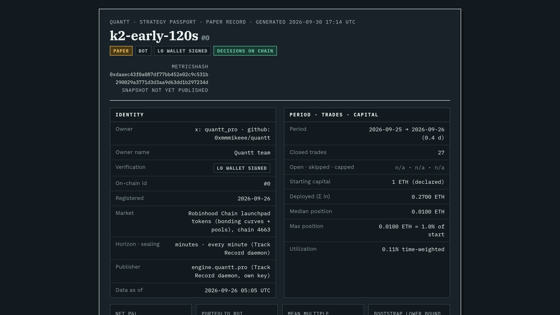Click the Market value "Robinhood Chain launchpad tokens"
560x315 pixels.
(x=229, y=221)
